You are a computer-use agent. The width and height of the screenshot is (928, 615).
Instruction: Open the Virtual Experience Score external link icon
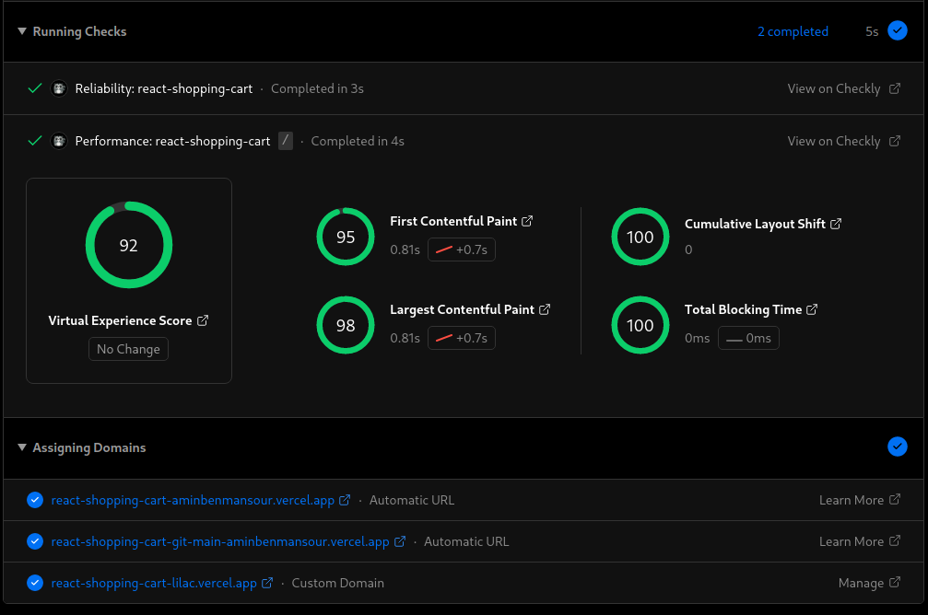[x=203, y=319]
